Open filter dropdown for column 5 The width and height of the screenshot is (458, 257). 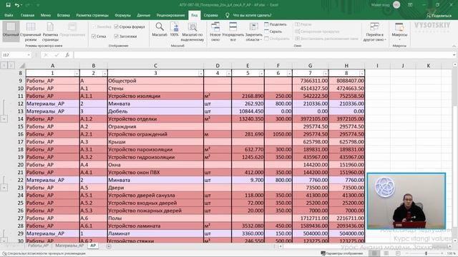point(261,74)
